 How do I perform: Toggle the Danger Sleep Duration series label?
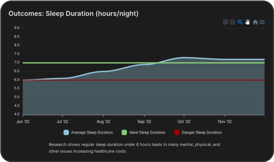click(202, 133)
